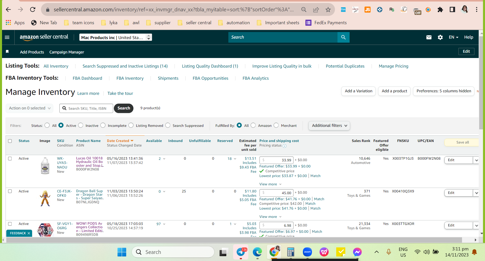Open Edit dropdown arrow for Dragon Ball row

tap(476, 193)
